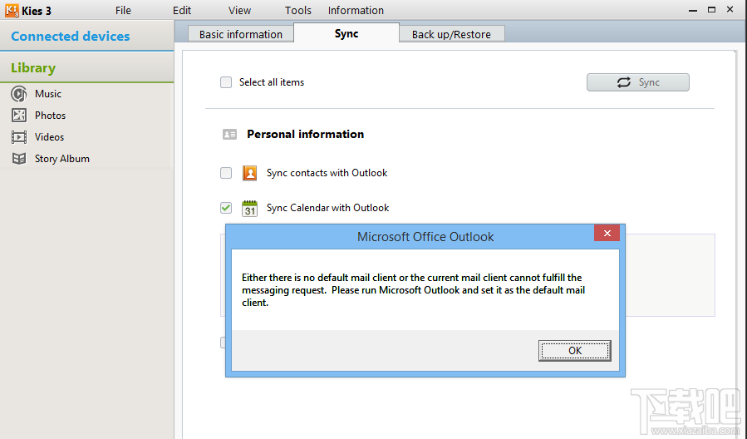Click the Sync Calendar with Outlook text
This screenshot has width=747, height=439.
(327, 208)
